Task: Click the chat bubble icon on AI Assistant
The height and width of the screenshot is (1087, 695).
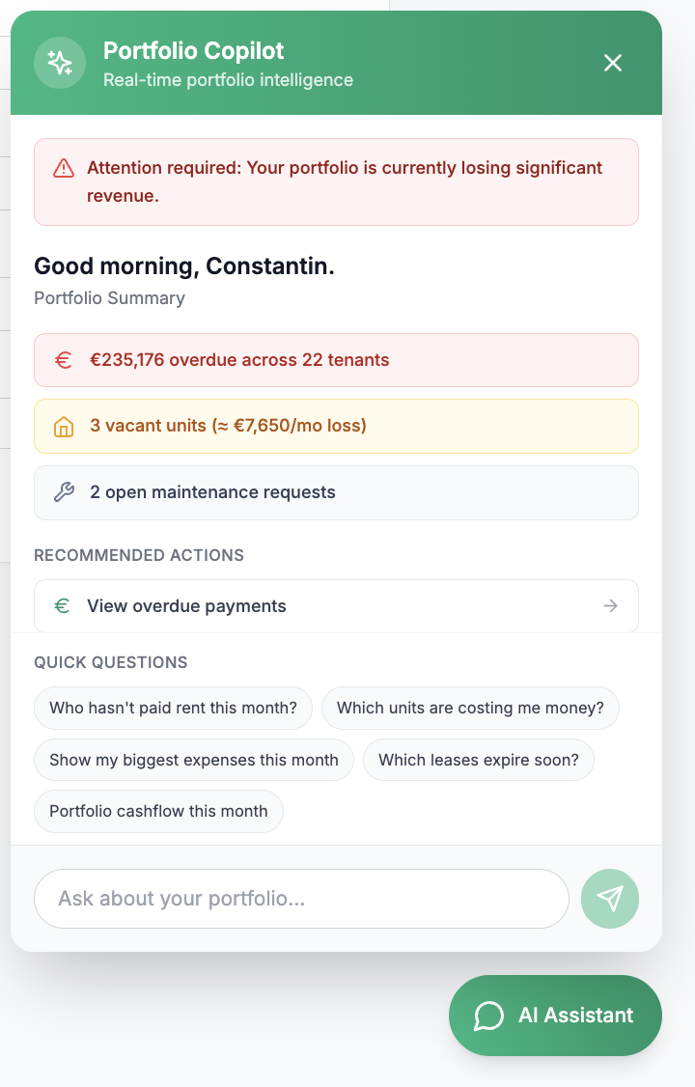Action: click(488, 1016)
